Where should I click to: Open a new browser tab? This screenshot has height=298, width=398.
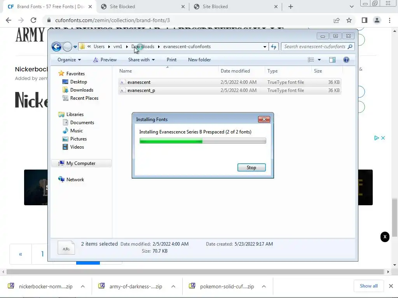click(x=291, y=7)
